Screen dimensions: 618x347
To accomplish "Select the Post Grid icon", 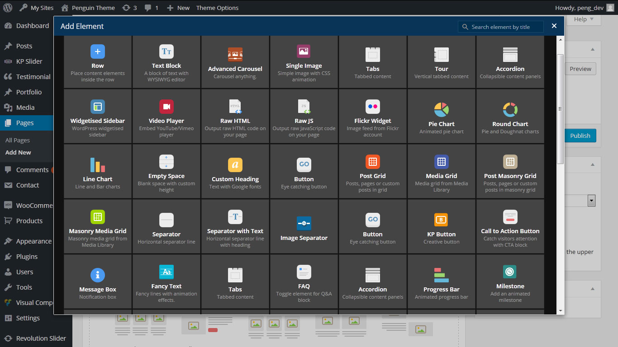I will (x=373, y=162).
